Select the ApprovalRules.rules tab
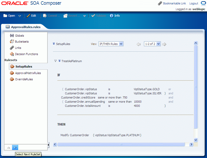Screen dimensions: 207x158 pos(26,27)
